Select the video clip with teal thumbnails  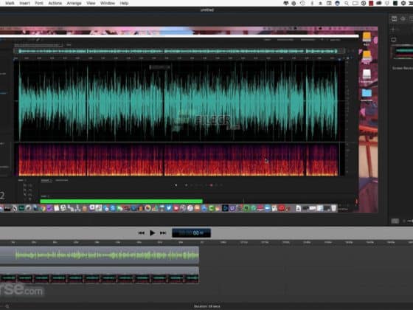point(100,275)
